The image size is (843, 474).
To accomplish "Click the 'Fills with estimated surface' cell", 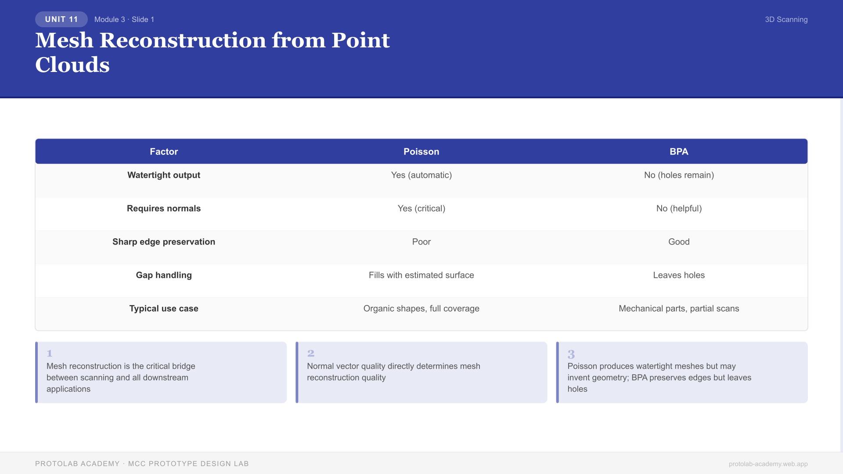I will click(421, 275).
